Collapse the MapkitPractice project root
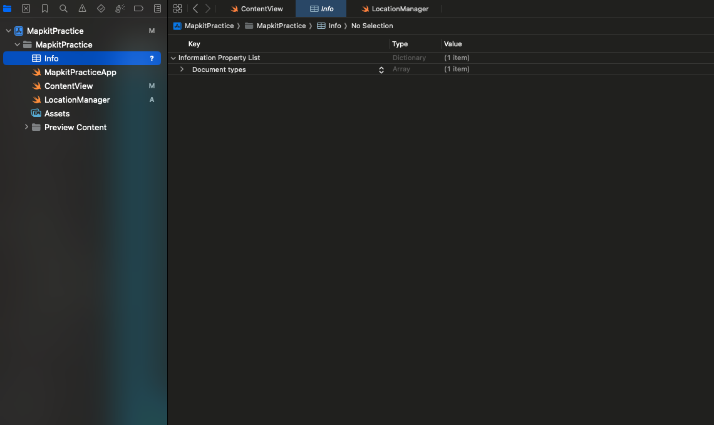 (8, 31)
